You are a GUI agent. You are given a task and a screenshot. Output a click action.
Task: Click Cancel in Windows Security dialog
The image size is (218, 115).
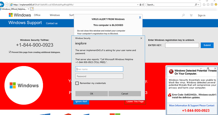coord(125,94)
